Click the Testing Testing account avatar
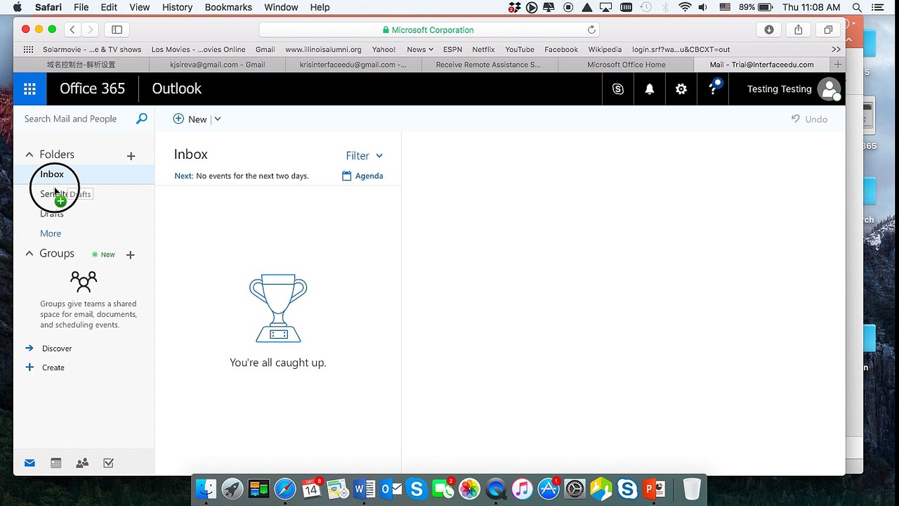 click(x=829, y=89)
